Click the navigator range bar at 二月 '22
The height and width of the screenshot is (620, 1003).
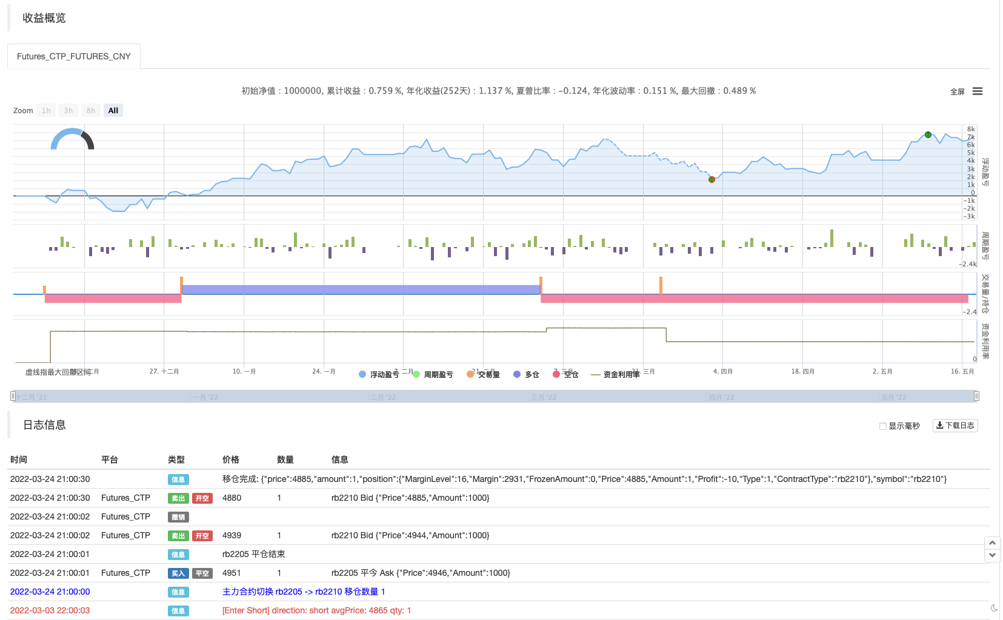coord(384,397)
